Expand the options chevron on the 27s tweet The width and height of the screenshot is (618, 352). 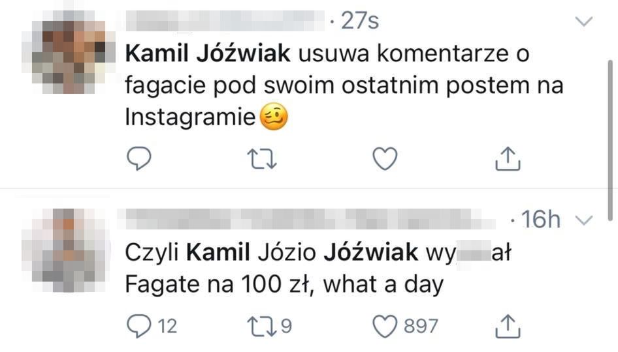click(x=583, y=22)
